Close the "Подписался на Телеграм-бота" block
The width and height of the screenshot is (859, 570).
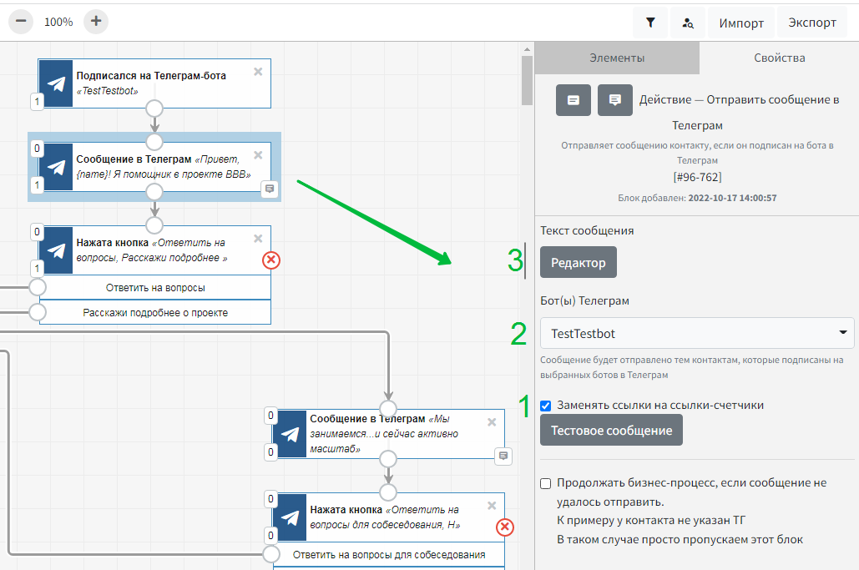[x=258, y=72]
